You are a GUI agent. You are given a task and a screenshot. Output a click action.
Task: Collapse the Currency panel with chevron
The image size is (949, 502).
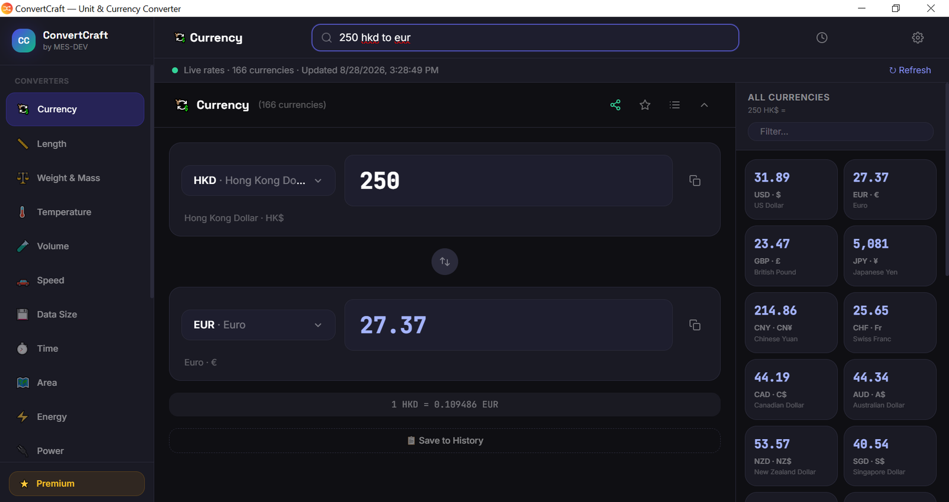pyautogui.click(x=705, y=105)
